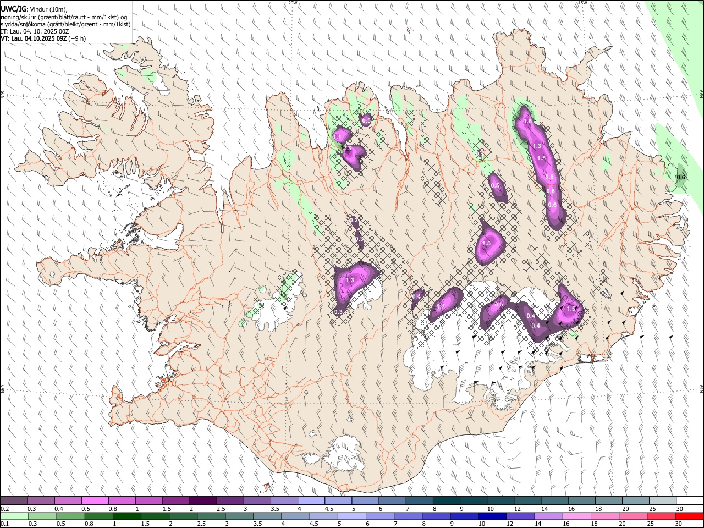This screenshot has width=704, height=528.
Task: Click the '20W' longitude label
Action: tap(293, 3)
